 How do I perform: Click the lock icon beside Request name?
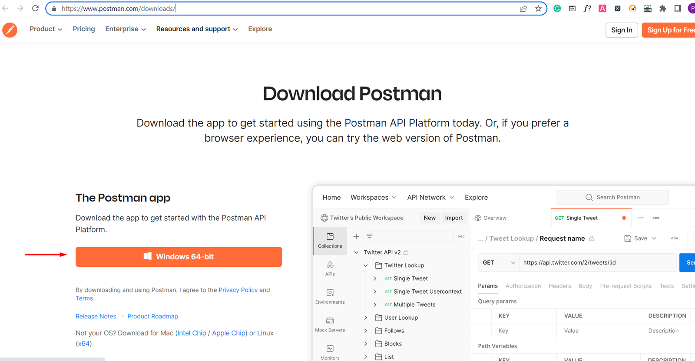[592, 238]
